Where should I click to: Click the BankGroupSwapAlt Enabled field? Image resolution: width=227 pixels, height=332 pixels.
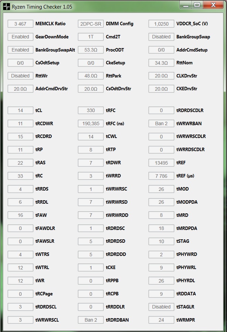(x=20, y=50)
